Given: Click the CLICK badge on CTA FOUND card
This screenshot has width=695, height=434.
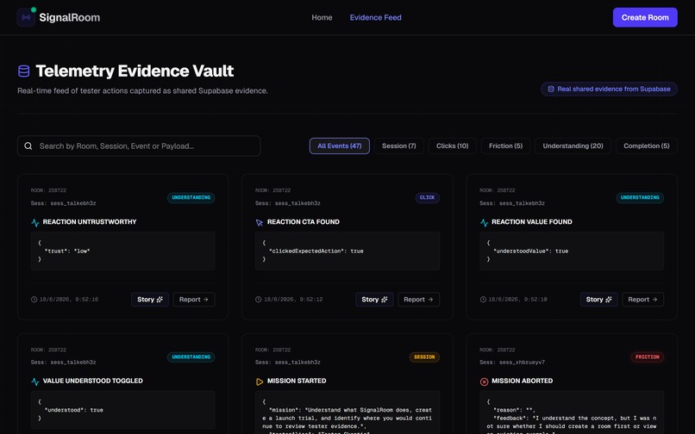Looking at the screenshot, I should pos(428,197).
